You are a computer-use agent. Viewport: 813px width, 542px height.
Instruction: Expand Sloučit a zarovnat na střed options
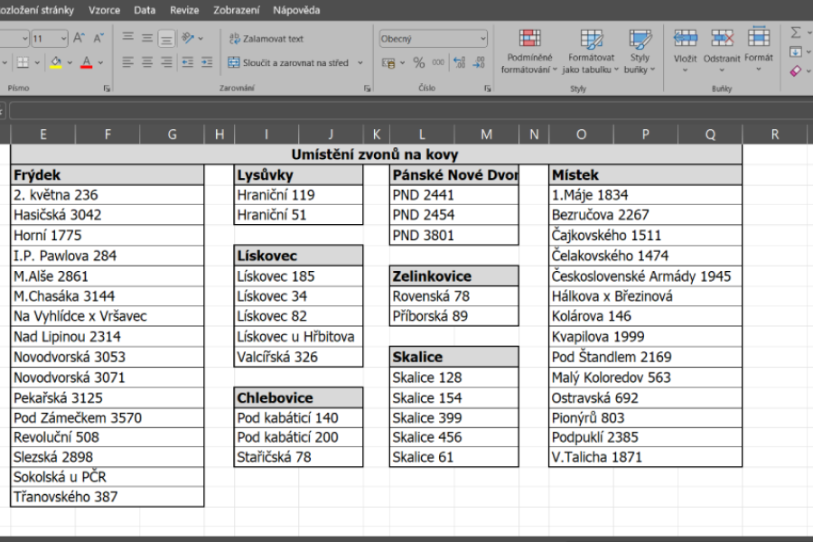coord(360,63)
